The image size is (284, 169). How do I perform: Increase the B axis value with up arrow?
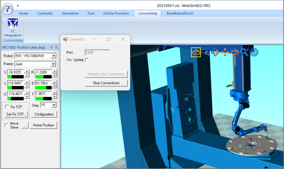[54, 82]
